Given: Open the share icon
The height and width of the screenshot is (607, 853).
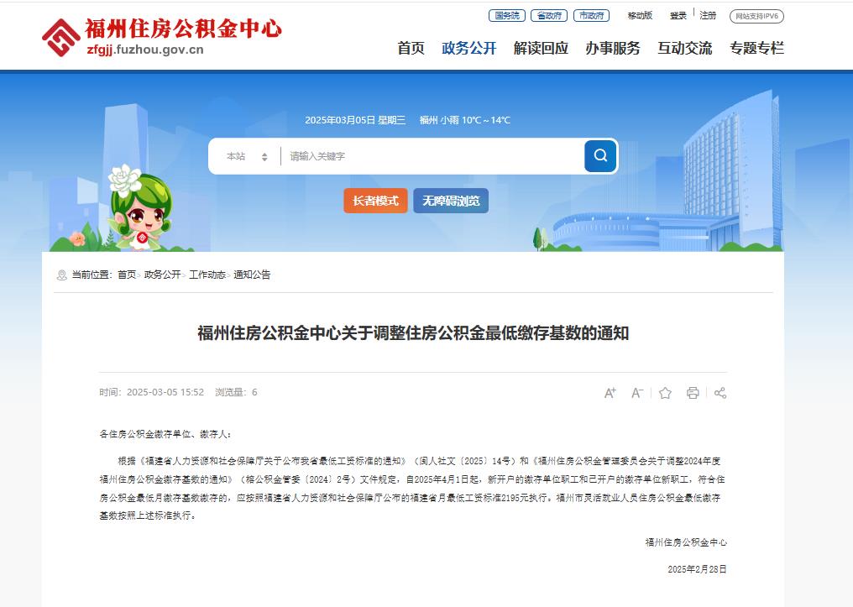Looking at the screenshot, I should [x=720, y=393].
